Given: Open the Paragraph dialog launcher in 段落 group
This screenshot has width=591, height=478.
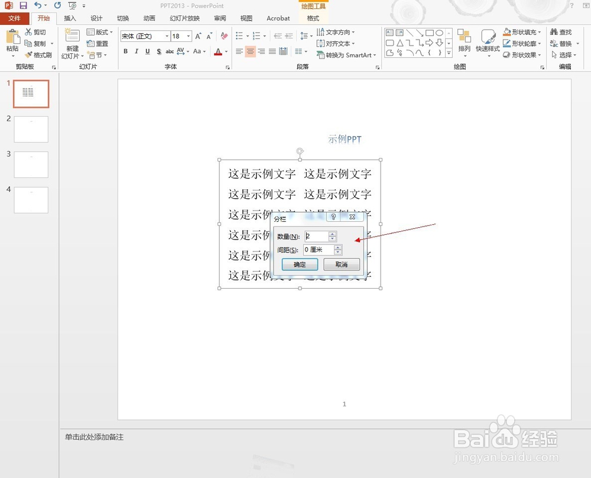Looking at the screenshot, I should [x=378, y=67].
